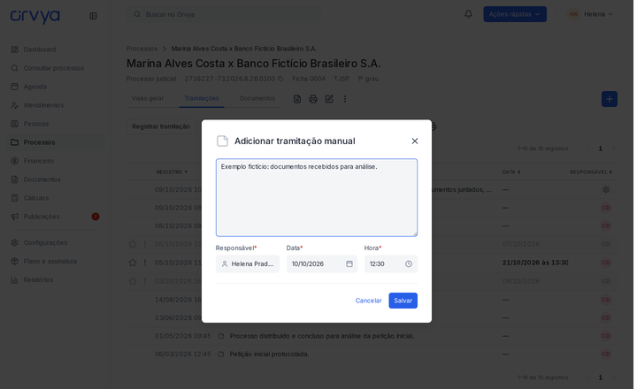Viewport: 637px width, 389px height.
Task: Switch to the Tramitações tab
Action: point(202,98)
